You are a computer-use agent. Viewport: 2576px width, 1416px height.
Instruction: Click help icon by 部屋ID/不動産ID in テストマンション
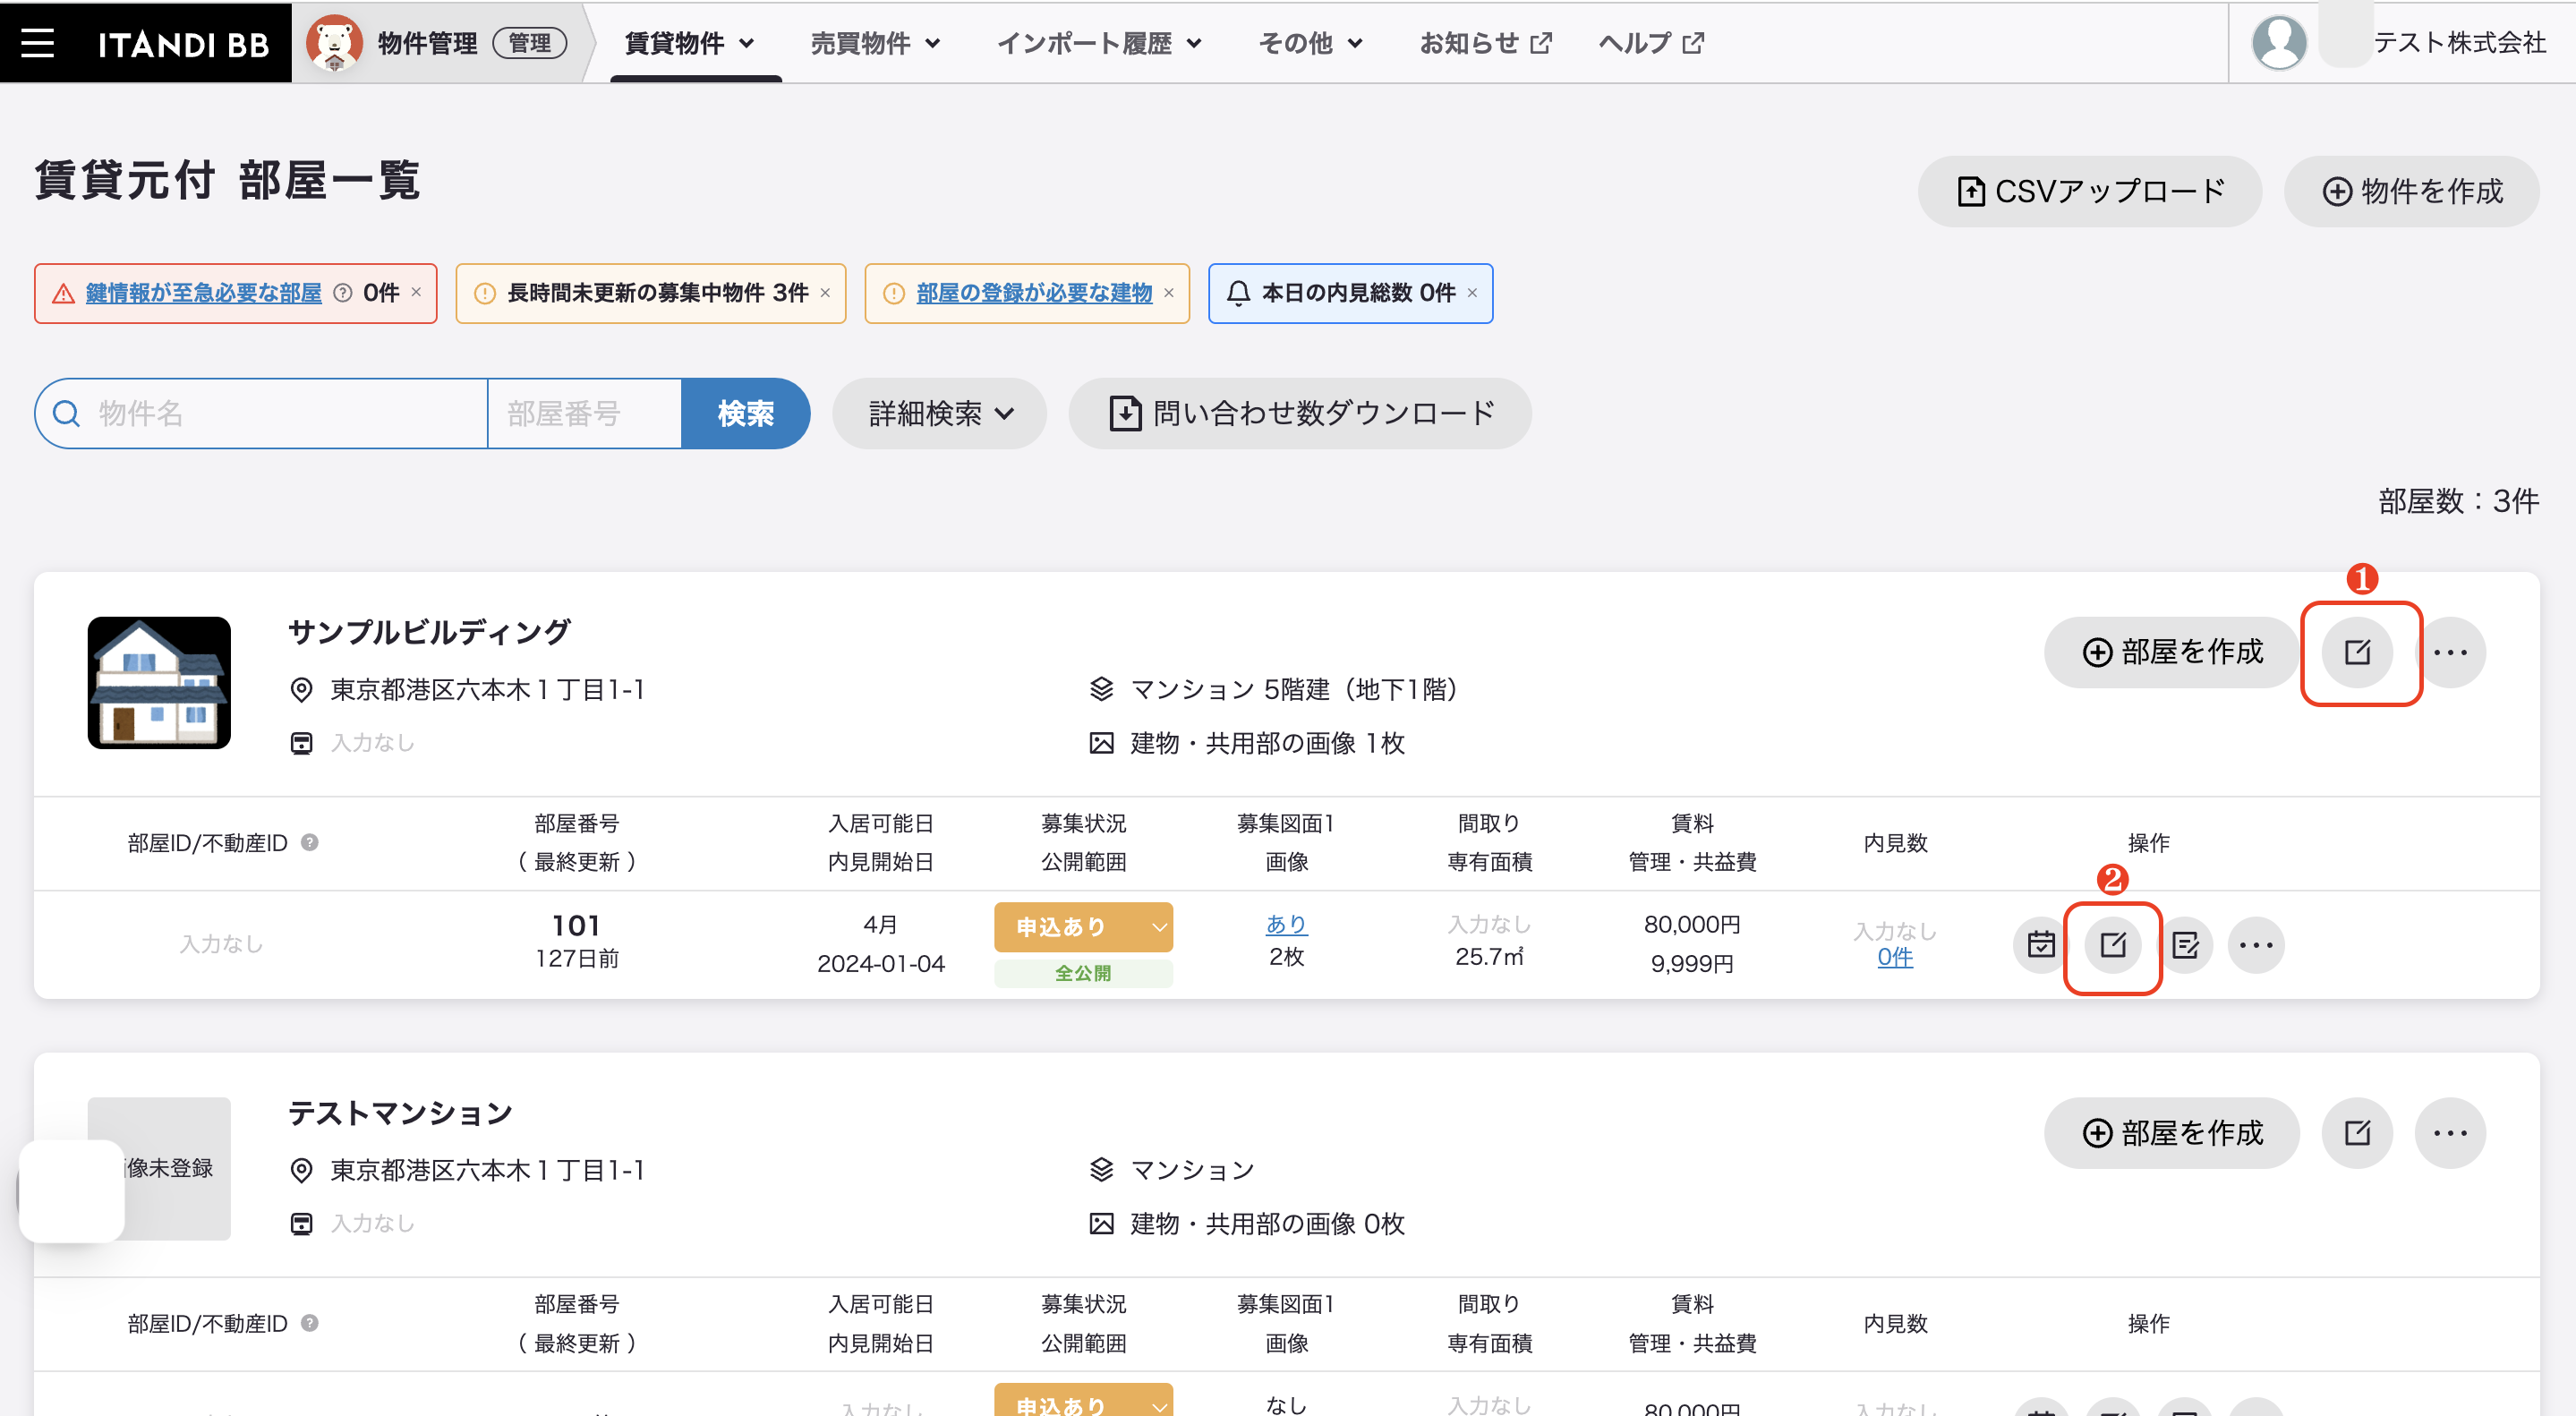[x=310, y=1323]
